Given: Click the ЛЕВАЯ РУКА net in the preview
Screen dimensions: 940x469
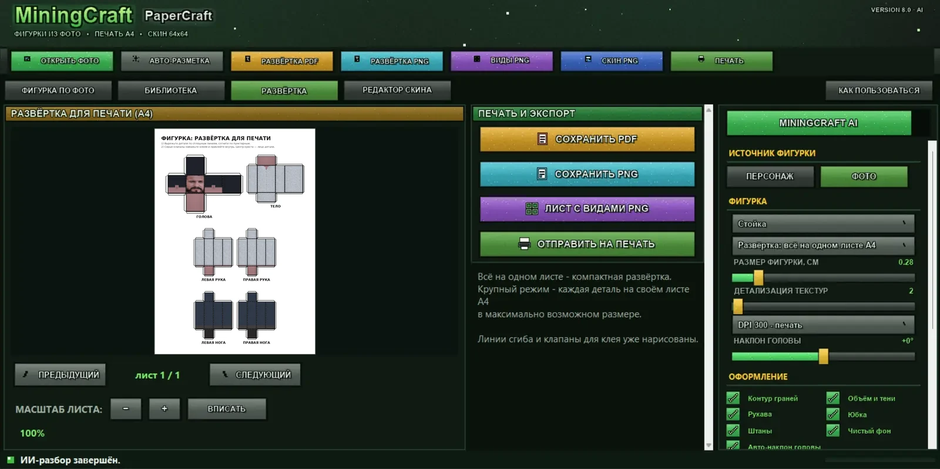Looking at the screenshot, I should click(x=213, y=252).
